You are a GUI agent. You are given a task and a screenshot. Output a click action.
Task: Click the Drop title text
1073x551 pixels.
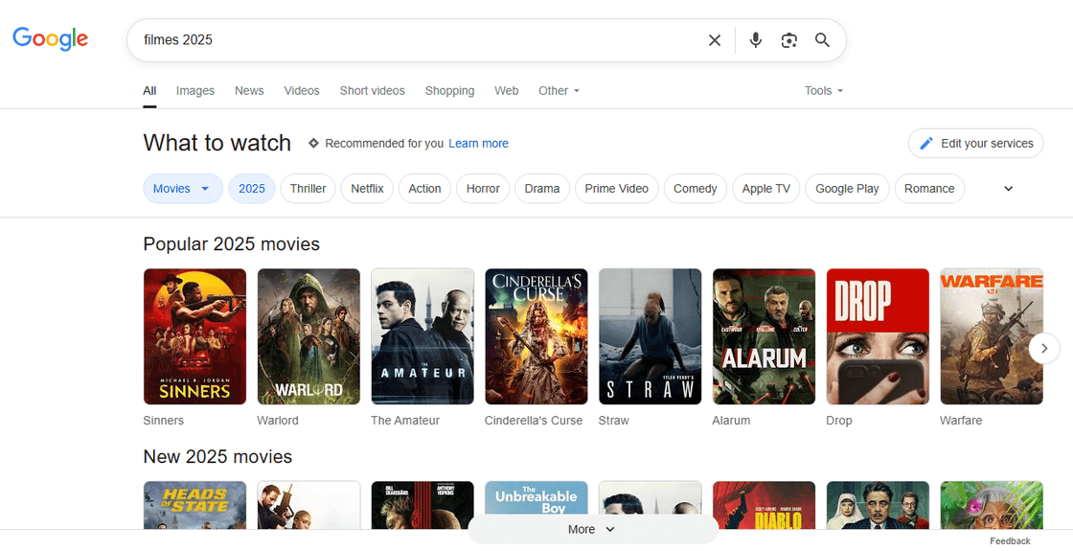[x=839, y=421]
